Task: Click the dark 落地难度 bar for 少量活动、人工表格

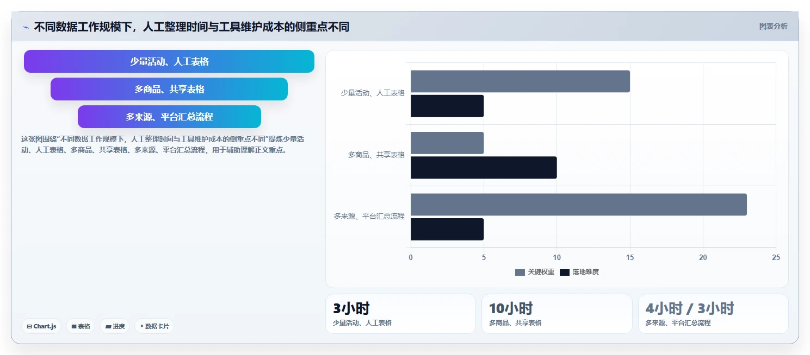Action: [447, 106]
